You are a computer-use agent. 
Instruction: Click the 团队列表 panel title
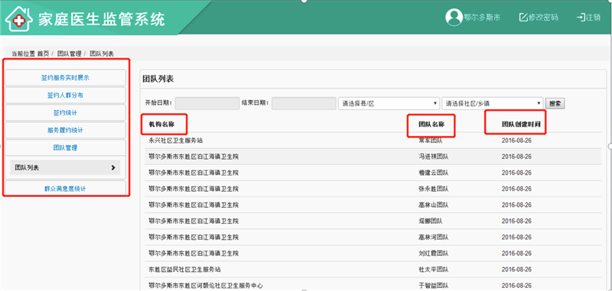pyautogui.click(x=158, y=79)
